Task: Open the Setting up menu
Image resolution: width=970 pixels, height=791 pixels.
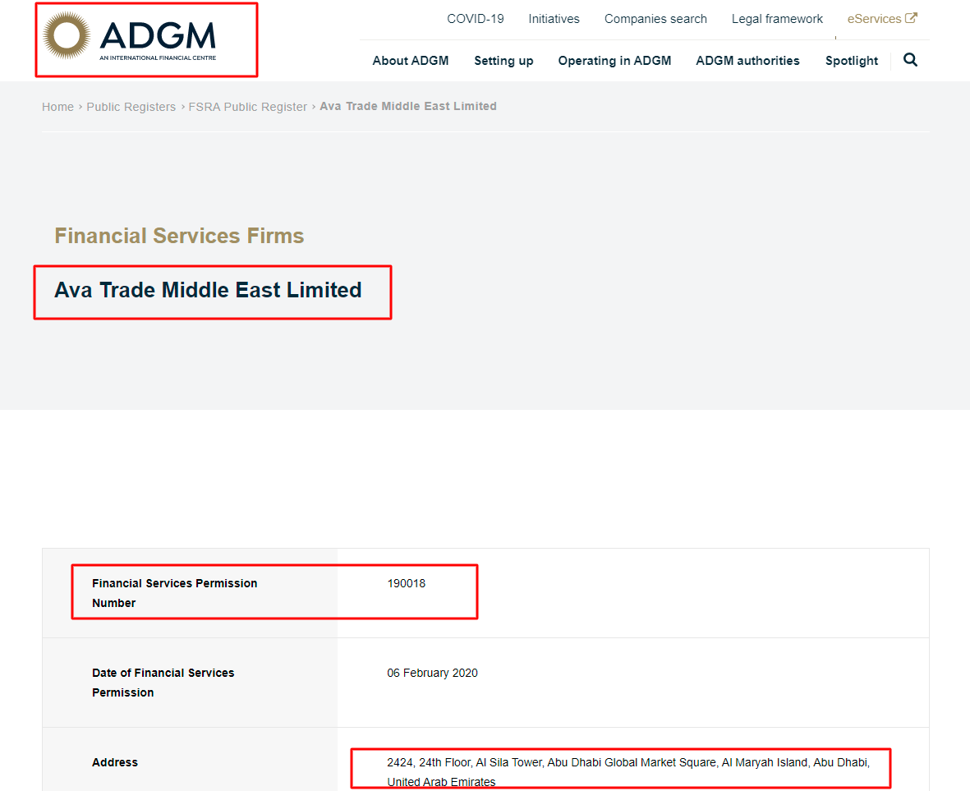Action: [503, 61]
